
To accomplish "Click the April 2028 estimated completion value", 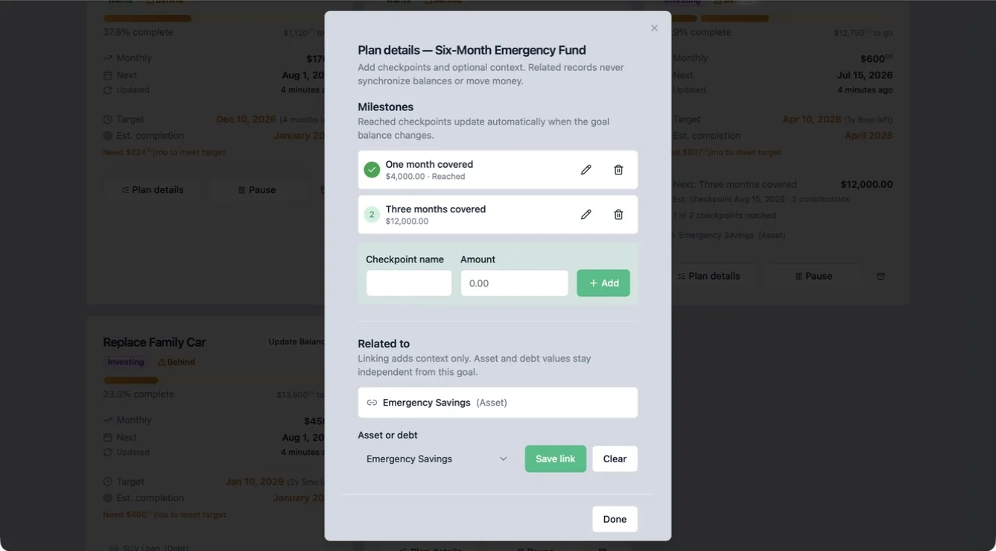I will pyautogui.click(x=869, y=136).
